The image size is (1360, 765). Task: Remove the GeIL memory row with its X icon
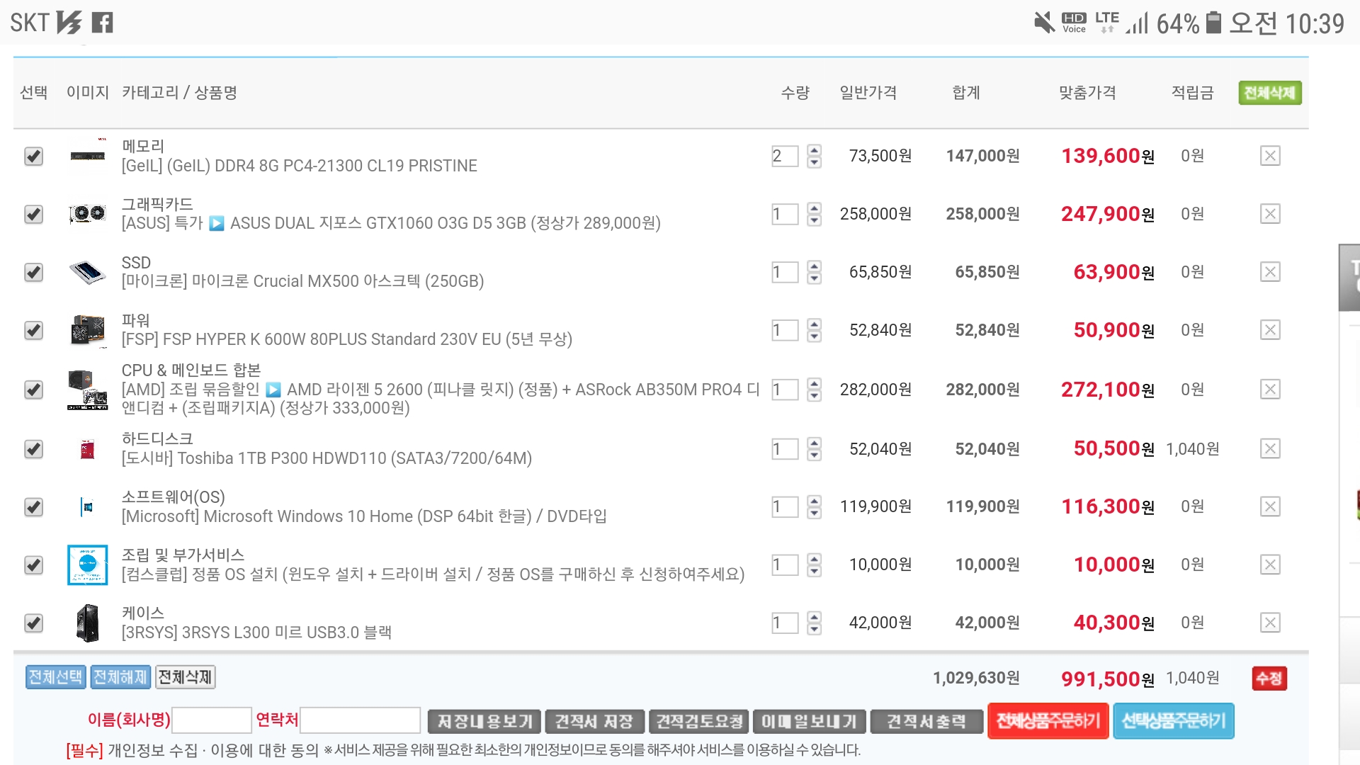1270,156
